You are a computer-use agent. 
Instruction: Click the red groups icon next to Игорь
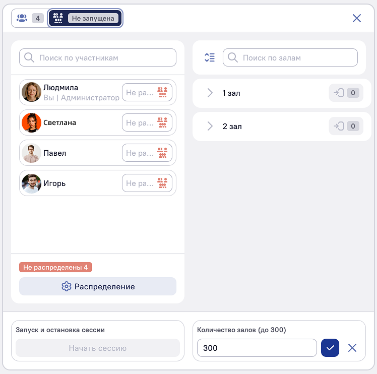click(x=162, y=183)
